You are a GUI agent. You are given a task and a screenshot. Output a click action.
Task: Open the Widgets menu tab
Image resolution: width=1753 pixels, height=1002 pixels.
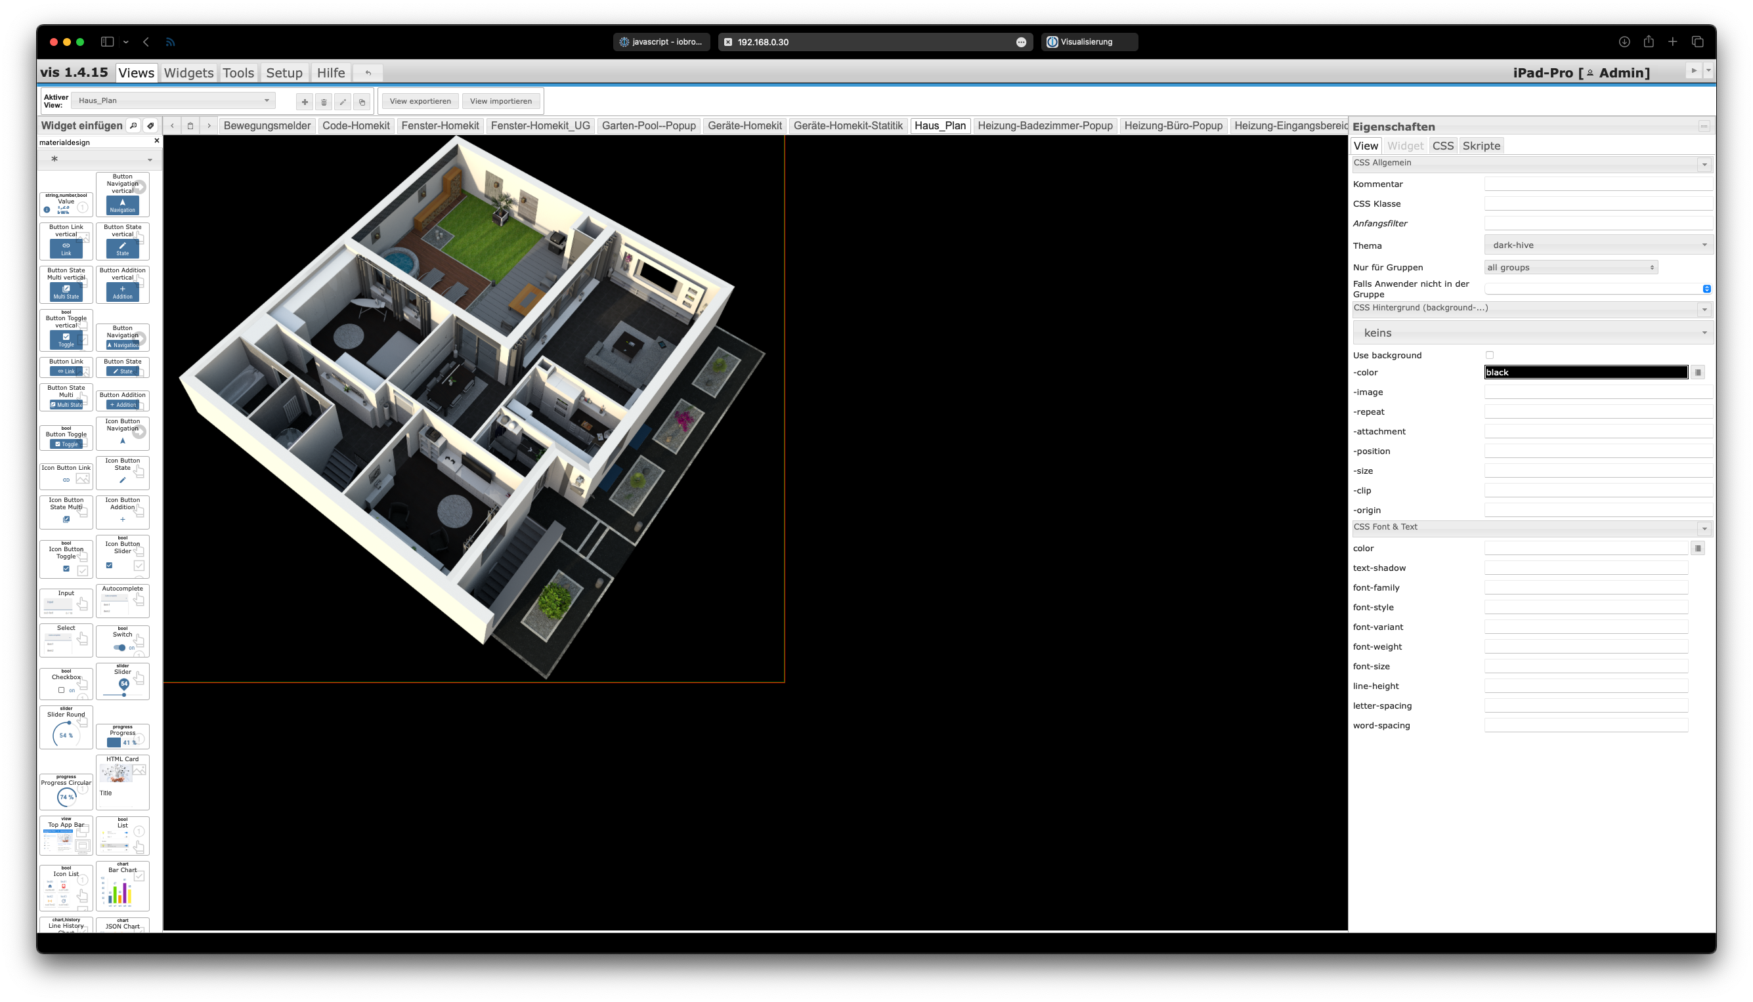(188, 73)
